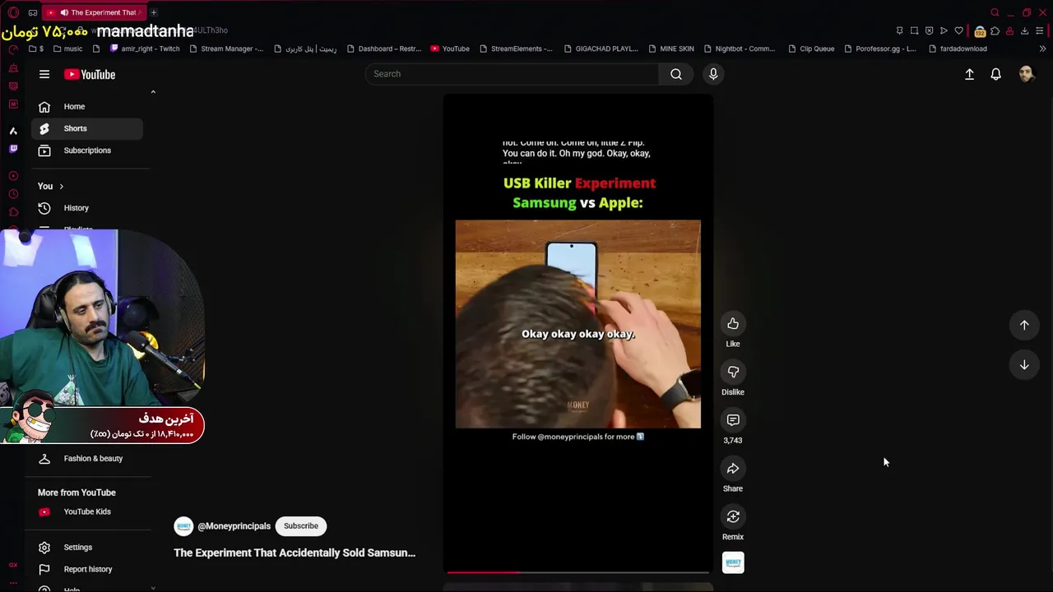Open StreamElements bookmark
This screenshot has height=592, width=1053.
[516, 49]
